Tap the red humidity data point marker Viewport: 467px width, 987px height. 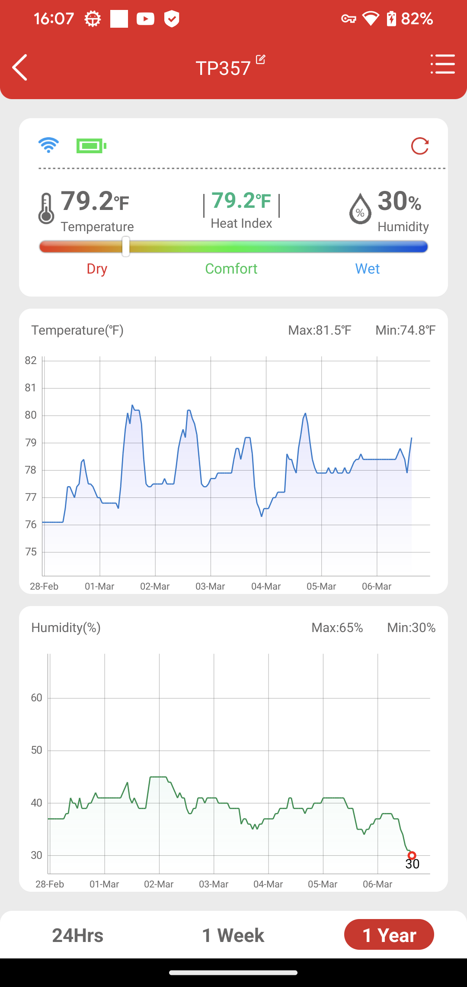412,855
